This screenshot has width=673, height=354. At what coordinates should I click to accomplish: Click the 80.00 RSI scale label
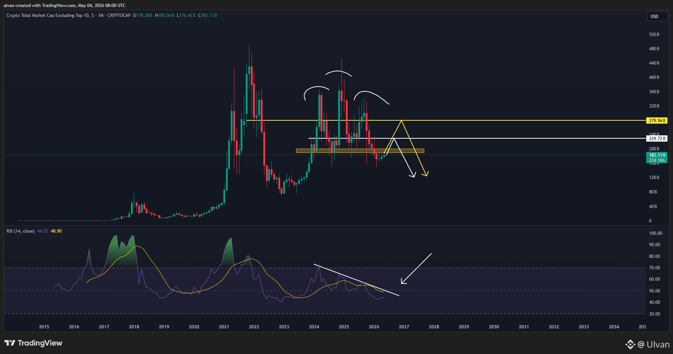coord(655,256)
